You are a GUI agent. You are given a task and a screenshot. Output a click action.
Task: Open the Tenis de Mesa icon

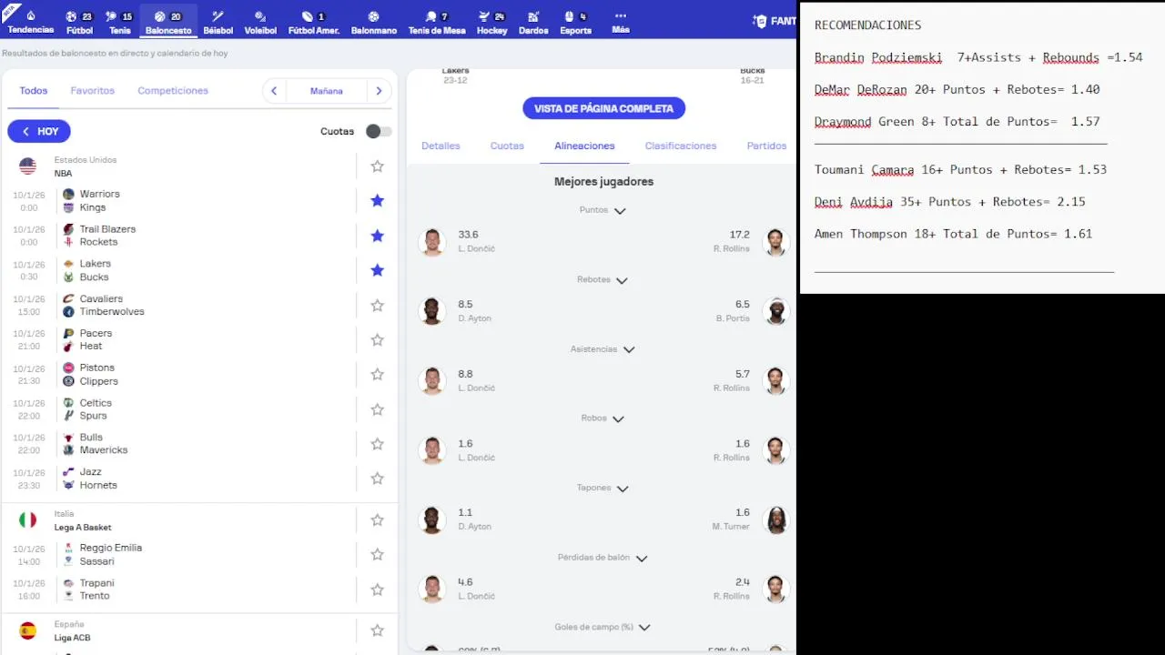[431, 16]
